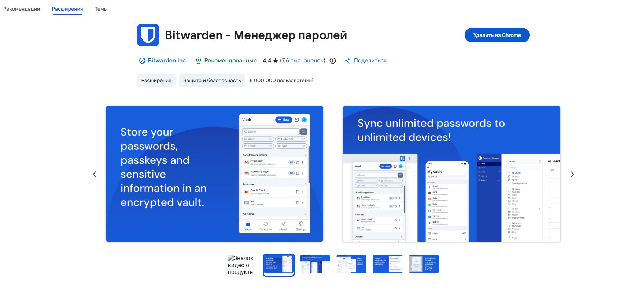Viewport: 635px width, 300px height.
Task: Click the share icon next to Поделиться
Action: (348, 61)
